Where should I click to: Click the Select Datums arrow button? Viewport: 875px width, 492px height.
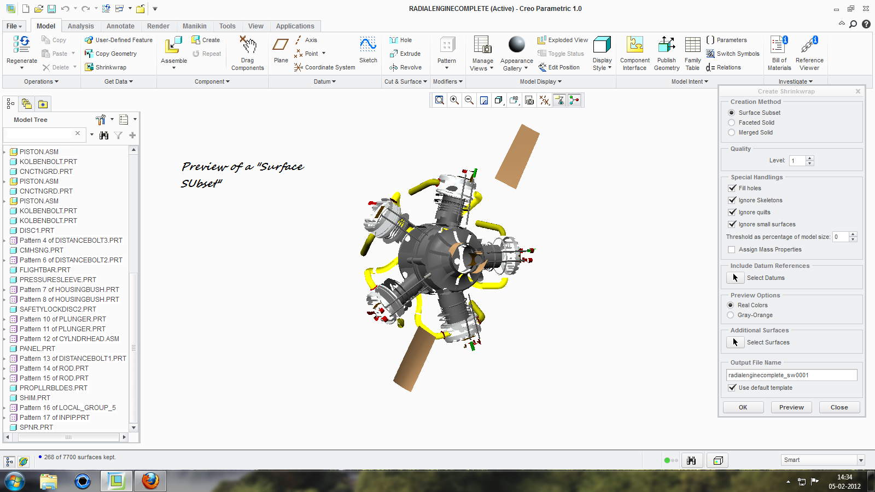pos(736,278)
